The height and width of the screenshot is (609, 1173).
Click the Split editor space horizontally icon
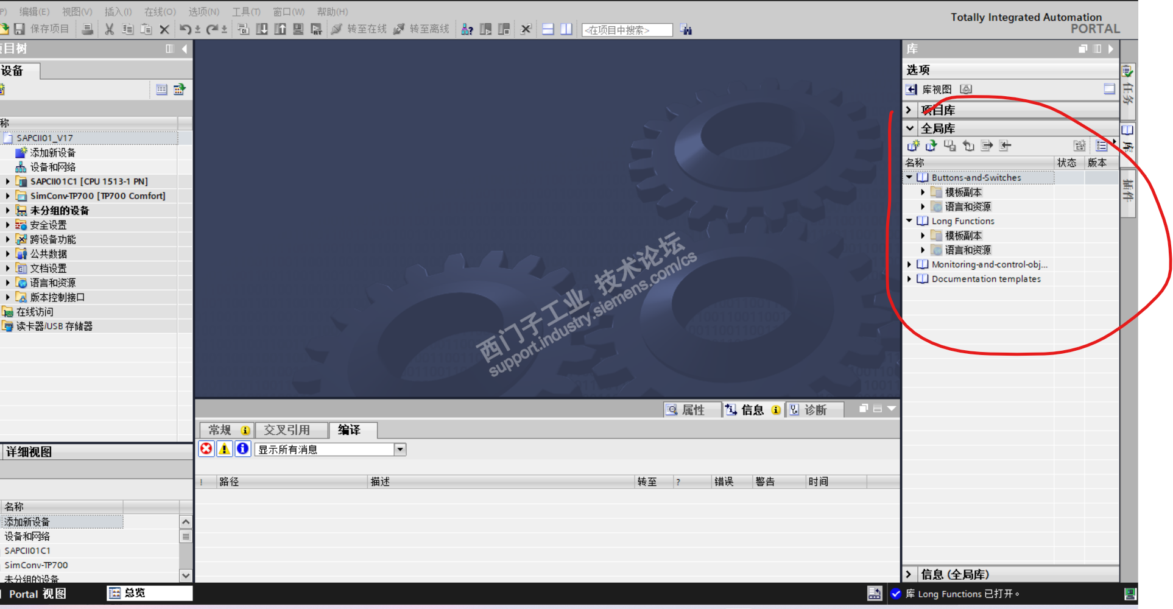[548, 29]
